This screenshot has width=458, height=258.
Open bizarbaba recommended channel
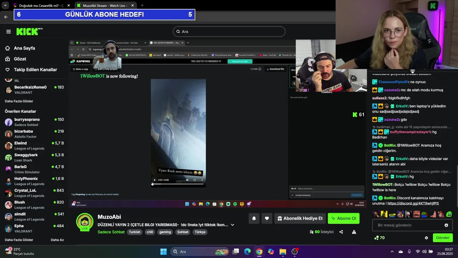[x=34, y=134]
